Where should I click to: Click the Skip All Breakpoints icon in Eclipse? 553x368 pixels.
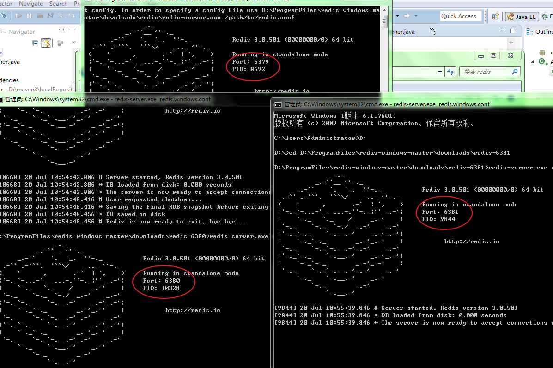4,16
